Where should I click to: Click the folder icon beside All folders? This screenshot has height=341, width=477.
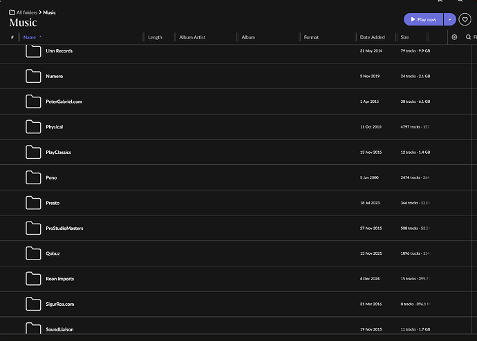pos(12,12)
